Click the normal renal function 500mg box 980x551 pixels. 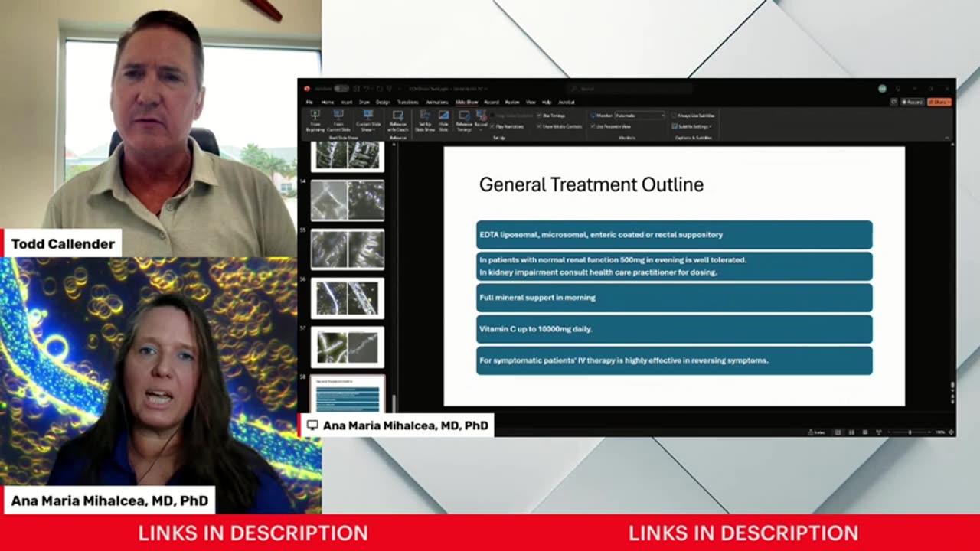[675, 266]
